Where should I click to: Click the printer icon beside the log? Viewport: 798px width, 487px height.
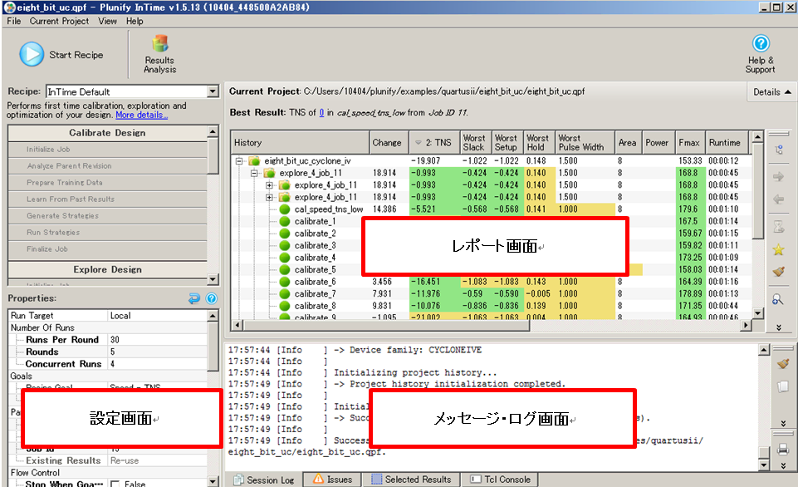pyautogui.click(x=781, y=450)
